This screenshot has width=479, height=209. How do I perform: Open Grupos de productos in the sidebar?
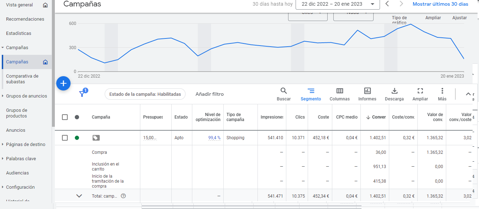17,113
